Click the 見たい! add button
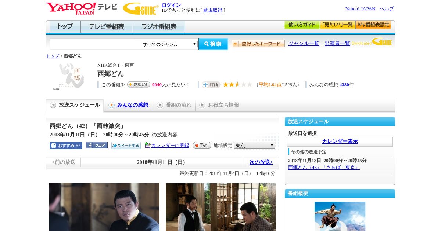 [139, 84]
